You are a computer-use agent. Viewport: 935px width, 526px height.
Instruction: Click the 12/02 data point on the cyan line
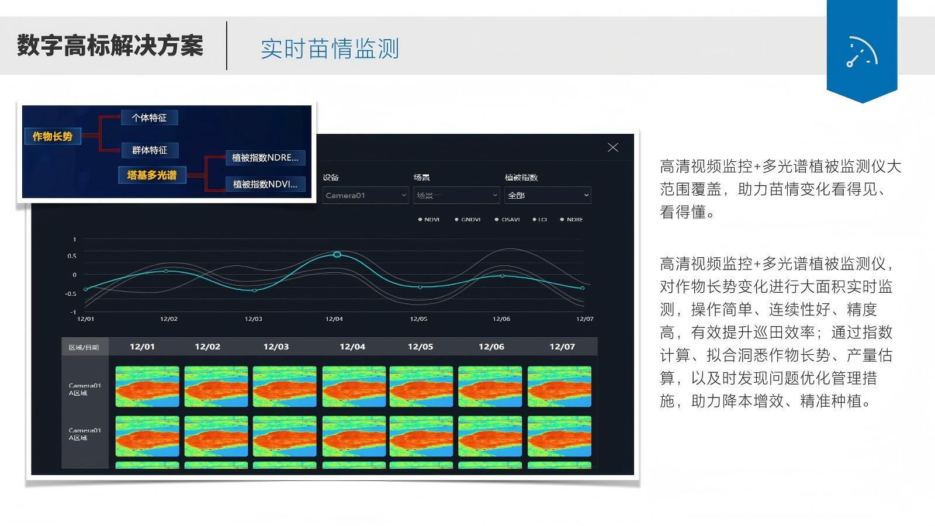pyautogui.click(x=166, y=271)
